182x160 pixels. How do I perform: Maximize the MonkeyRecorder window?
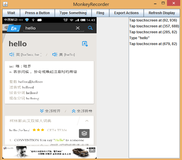click(163, 3)
